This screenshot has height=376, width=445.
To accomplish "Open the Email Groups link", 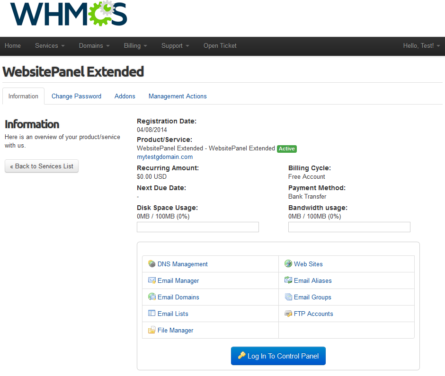I will [312, 297].
